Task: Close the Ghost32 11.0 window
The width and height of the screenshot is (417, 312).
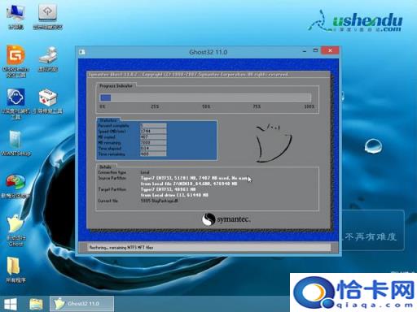Action: point(330,50)
